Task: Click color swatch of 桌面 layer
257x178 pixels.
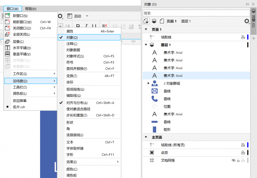Action: point(248,153)
